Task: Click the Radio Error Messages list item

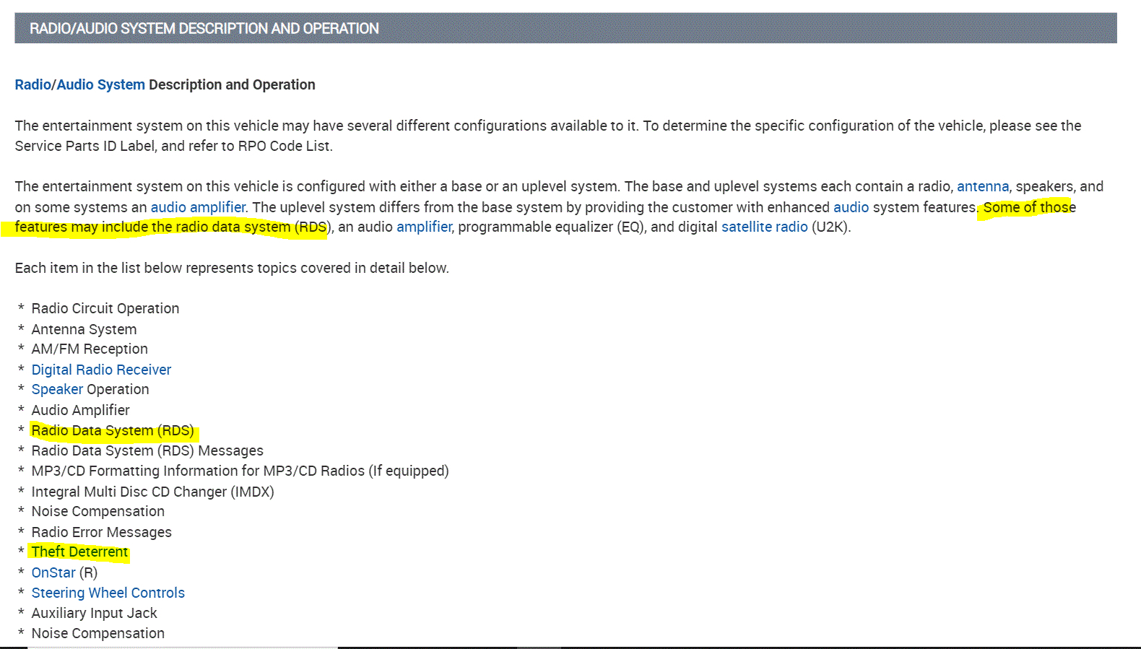Action: point(101,532)
